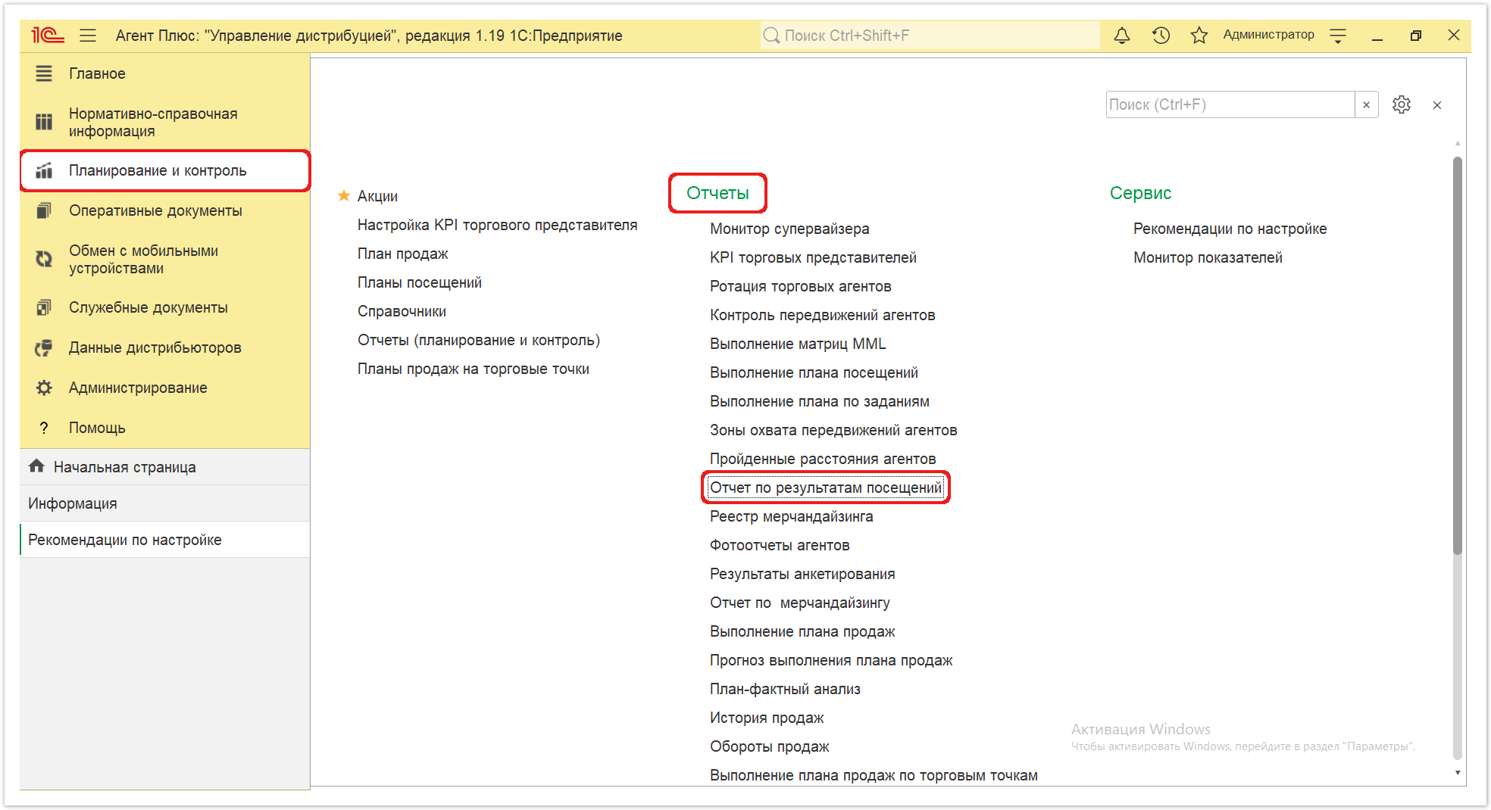Open История продаж report
Screen dimensions: 1491x810
click(767, 718)
